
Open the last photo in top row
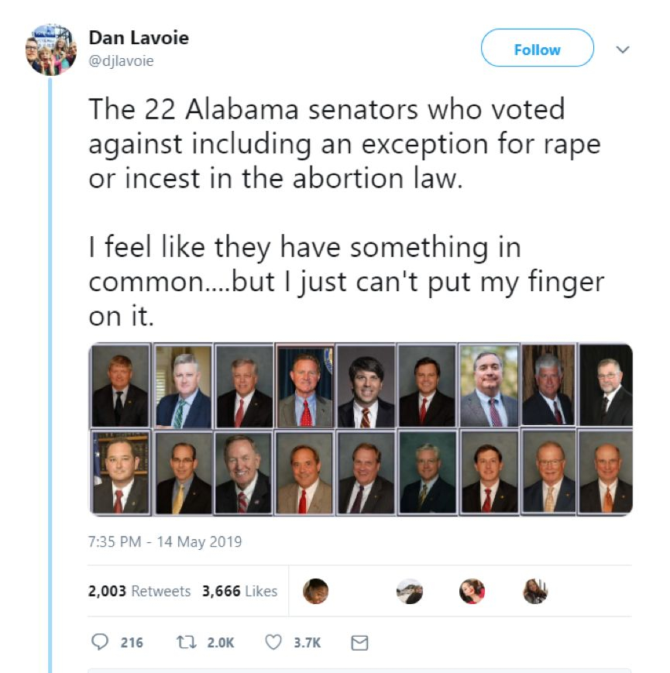click(x=606, y=386)
